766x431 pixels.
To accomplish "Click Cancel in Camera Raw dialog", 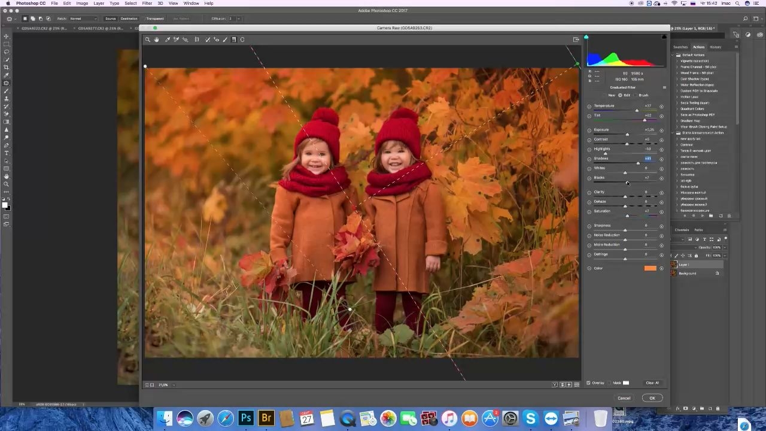I will [x=624, y=398].
